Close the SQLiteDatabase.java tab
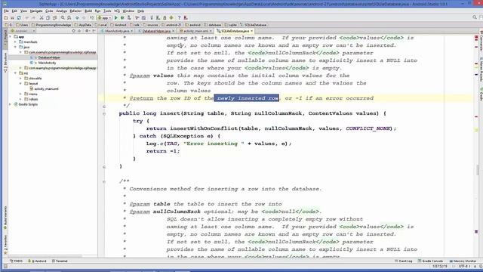 click(x=251, y=31)
